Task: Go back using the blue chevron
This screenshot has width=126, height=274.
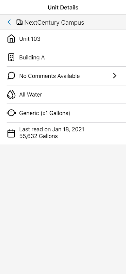Action: click(x=9, y=22)
